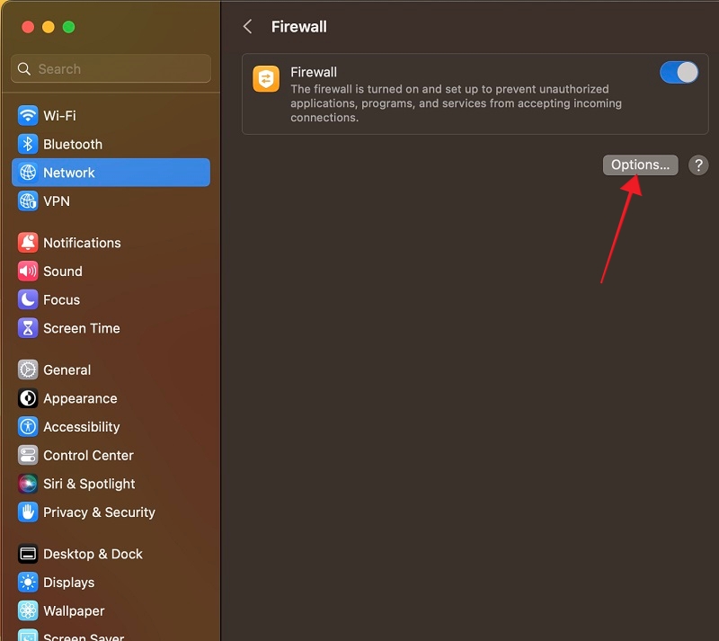Go back using the chevron arrow
Screen dimensions: 719x641
click(x=247, y=26)
